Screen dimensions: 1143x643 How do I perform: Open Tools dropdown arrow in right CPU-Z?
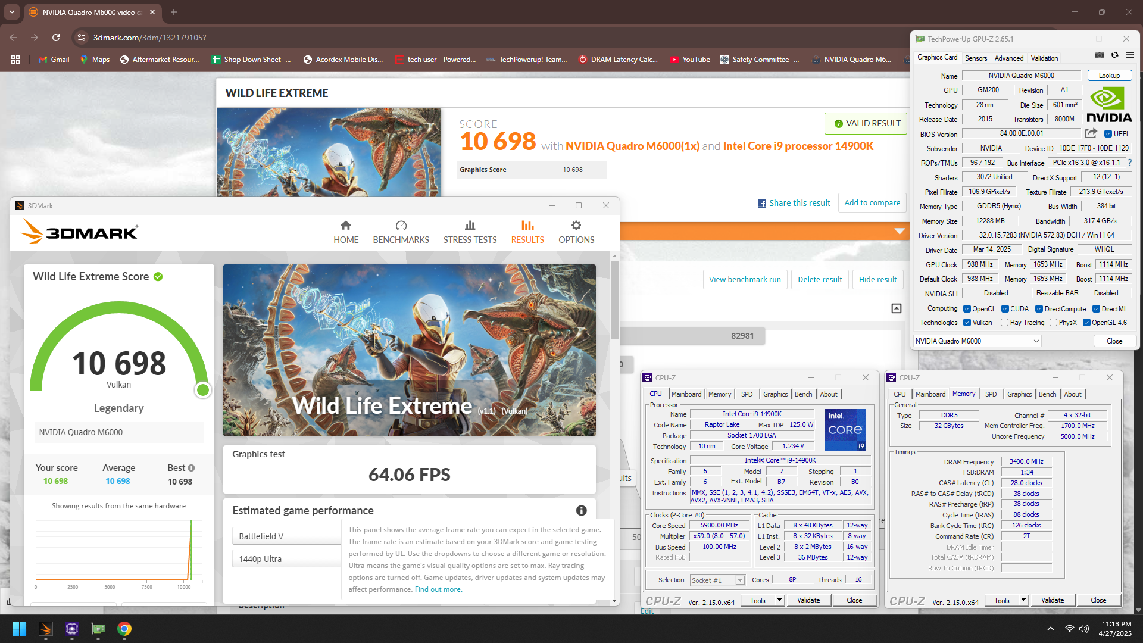1023,600
